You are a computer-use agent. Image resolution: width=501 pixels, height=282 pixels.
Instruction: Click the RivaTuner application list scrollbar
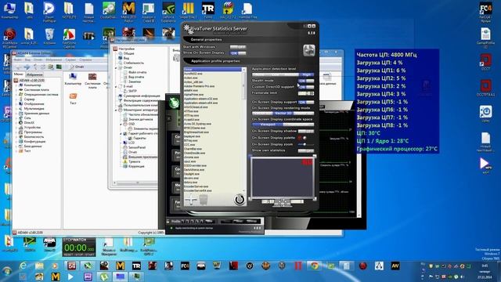coord(244,129)
